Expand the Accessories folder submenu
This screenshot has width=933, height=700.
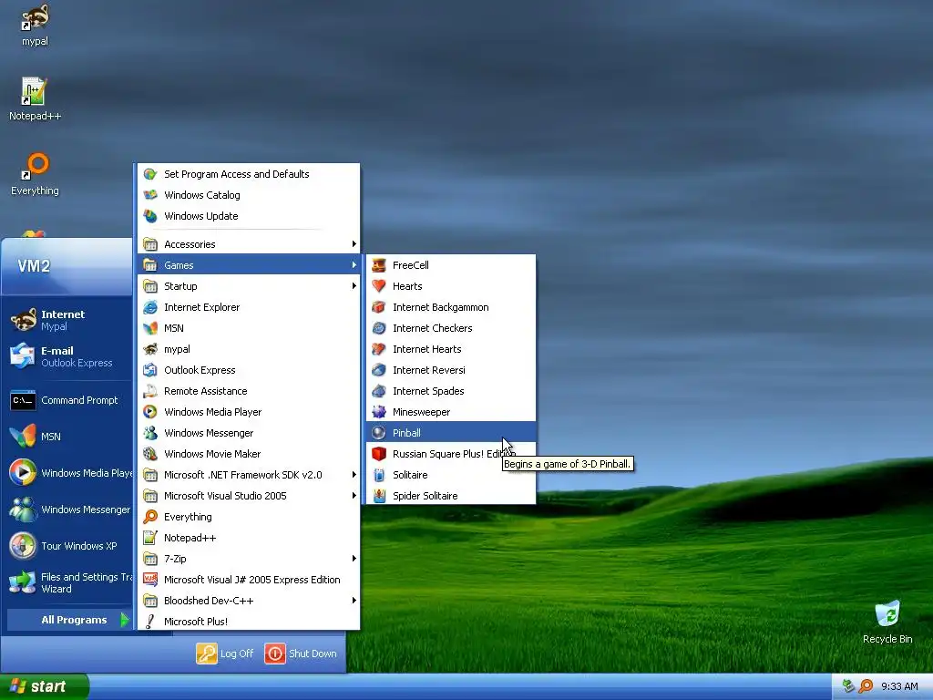[x=249, y=244]
